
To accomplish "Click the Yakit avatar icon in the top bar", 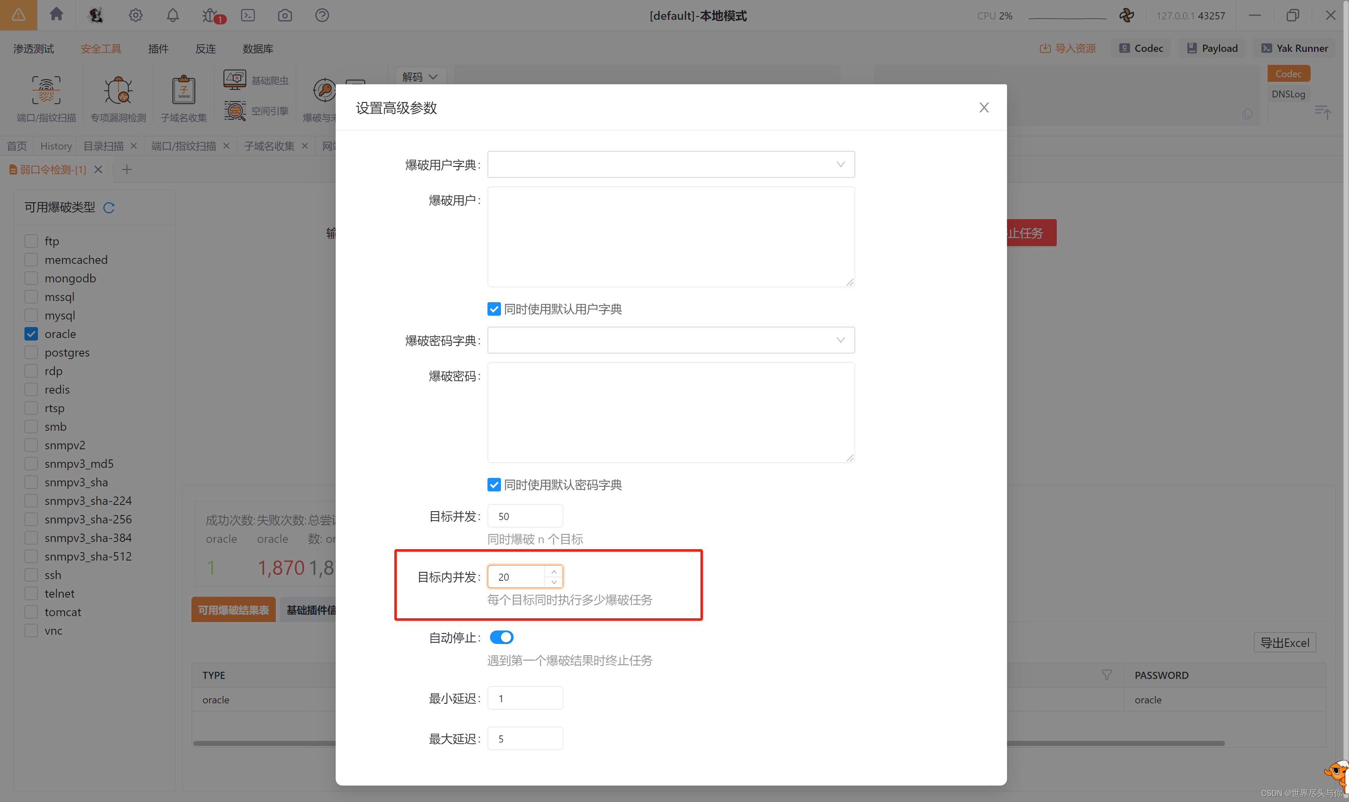I will tap(96, 15).
